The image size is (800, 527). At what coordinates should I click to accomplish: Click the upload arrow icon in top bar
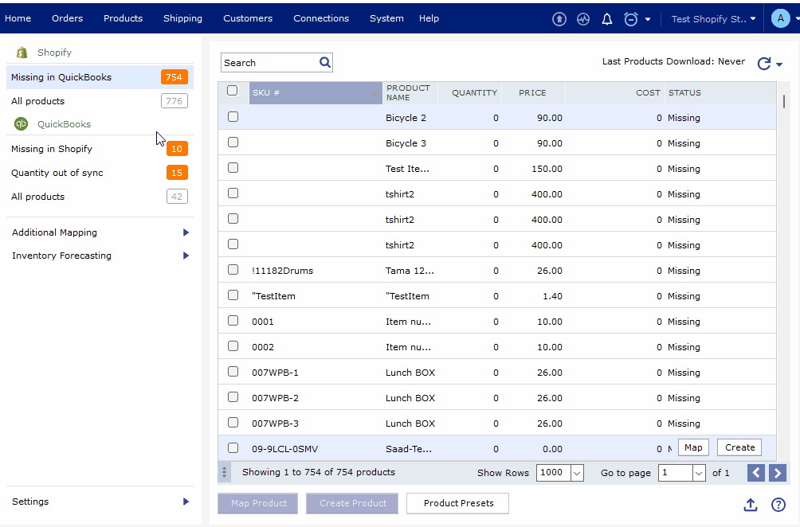click(559, 19)
